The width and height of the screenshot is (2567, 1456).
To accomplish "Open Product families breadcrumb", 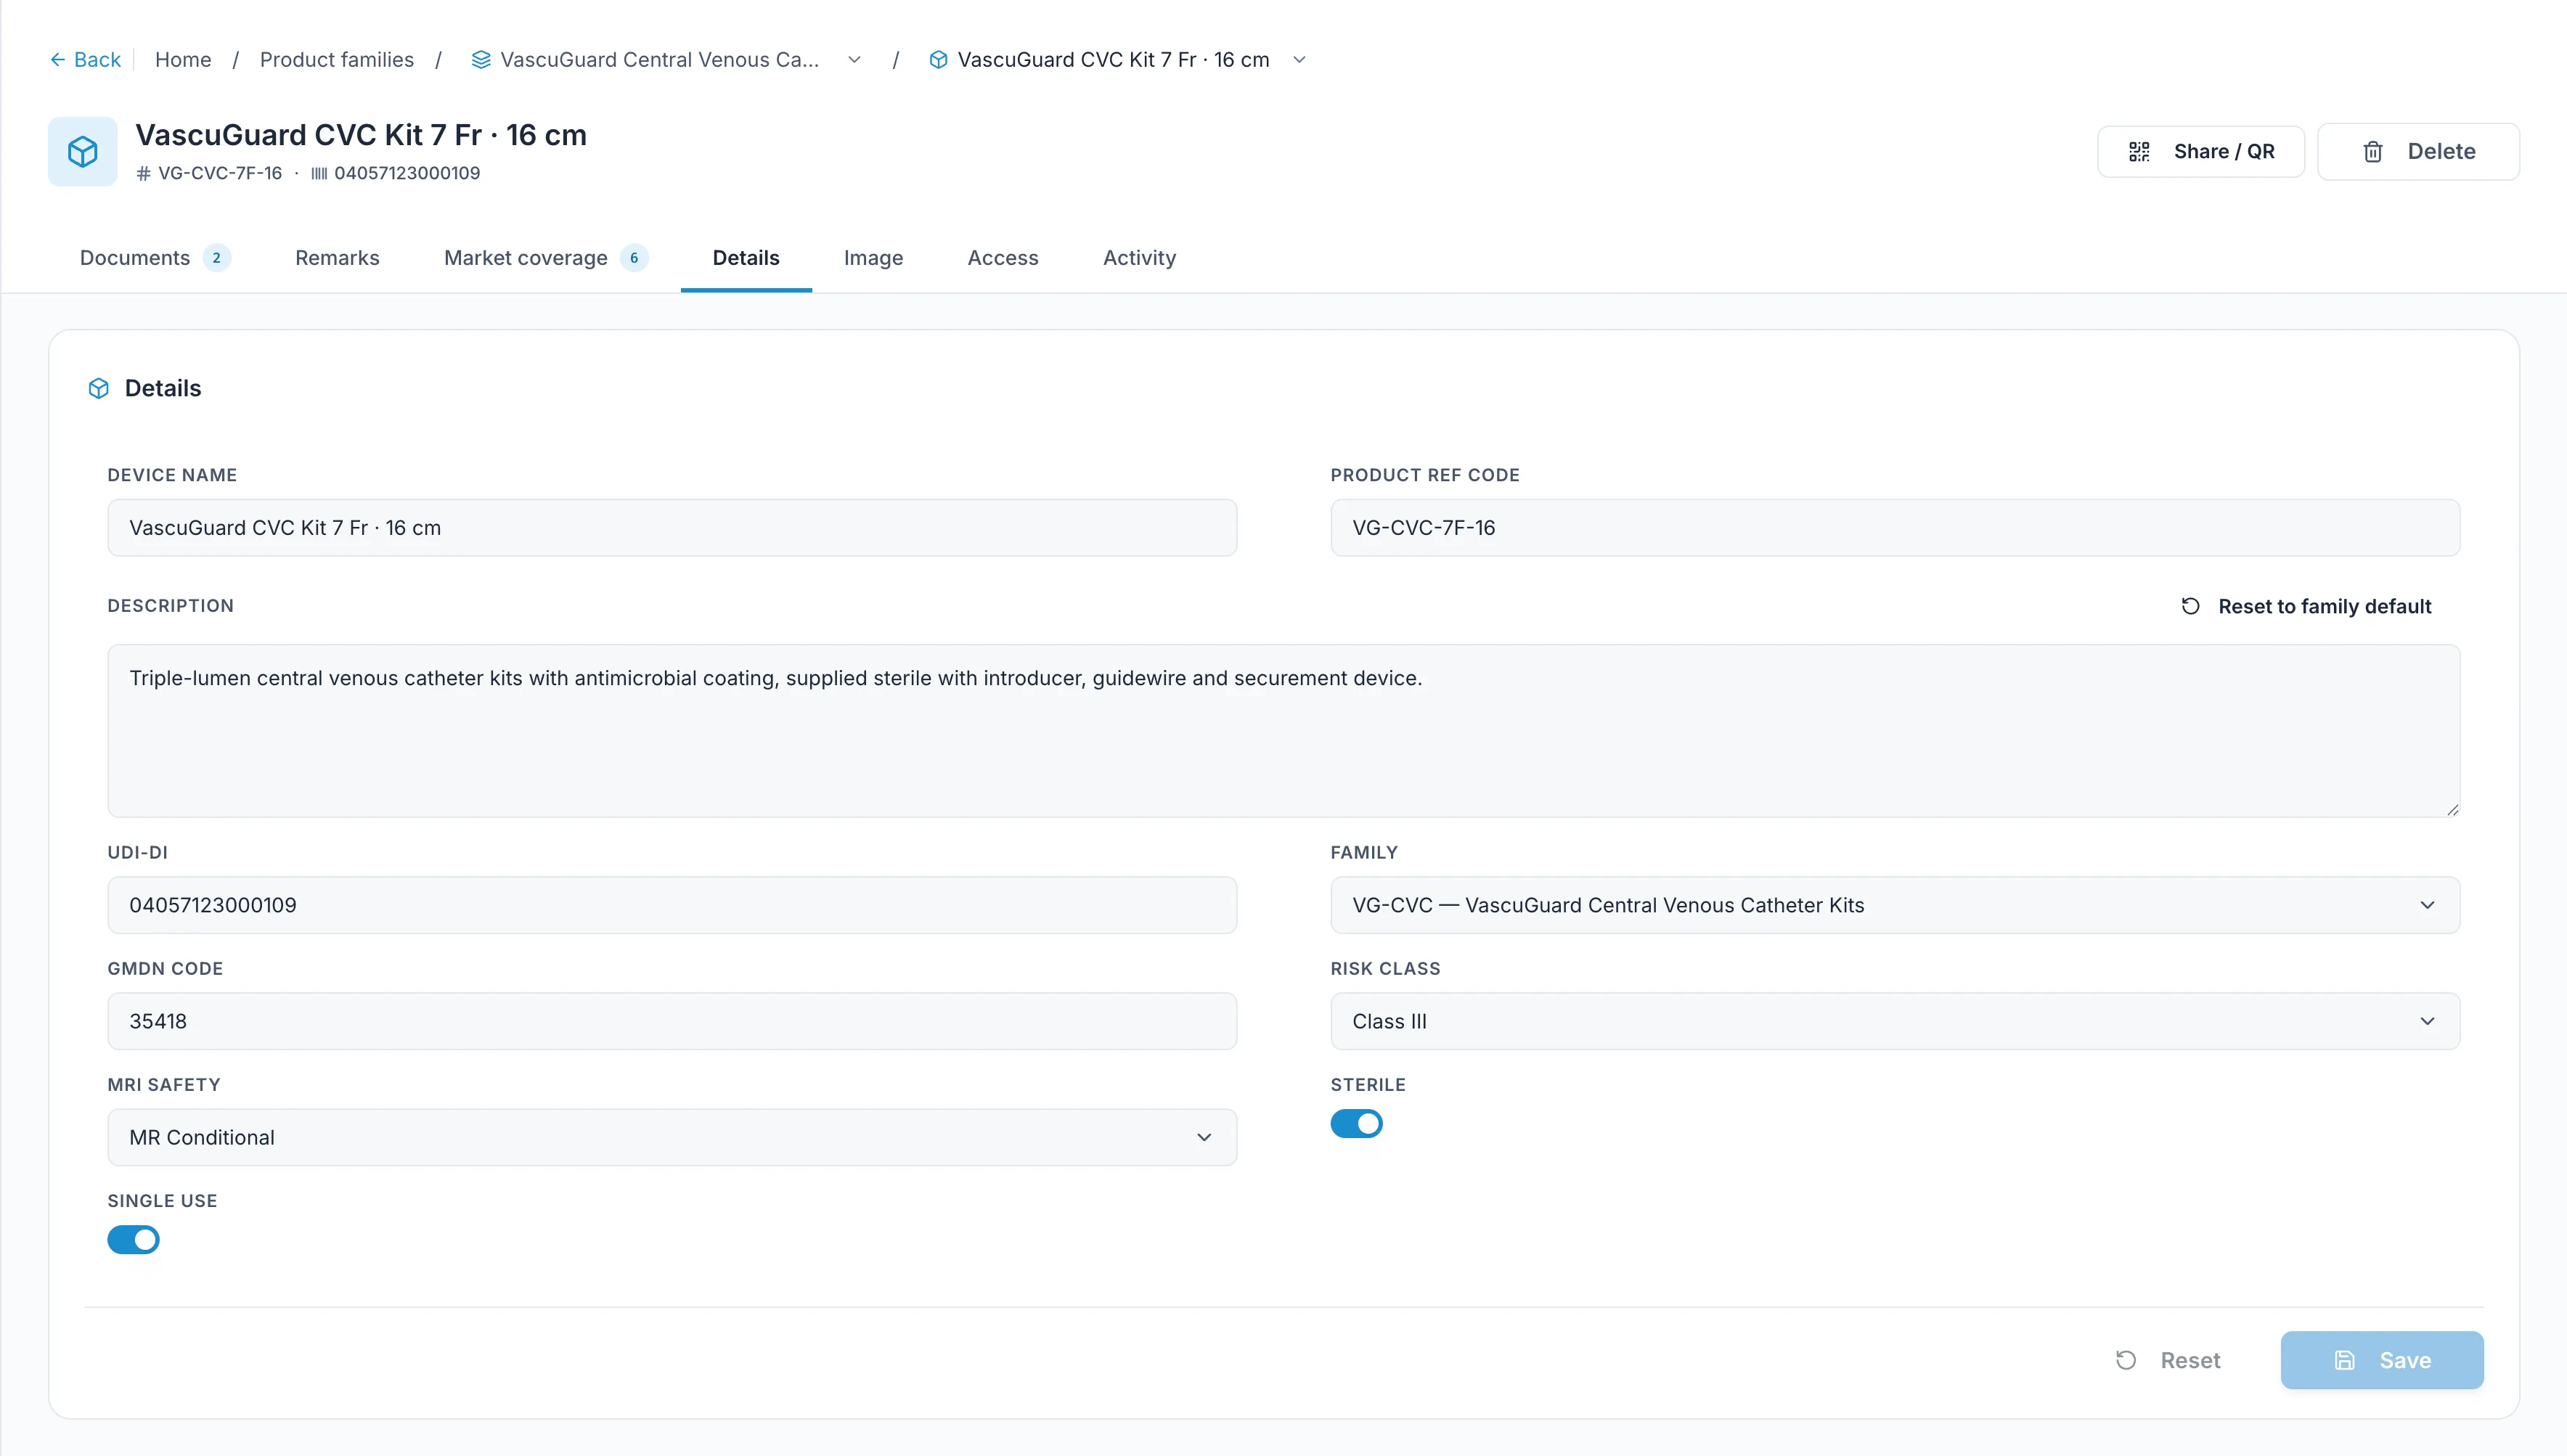I will (x=337, y=60).
